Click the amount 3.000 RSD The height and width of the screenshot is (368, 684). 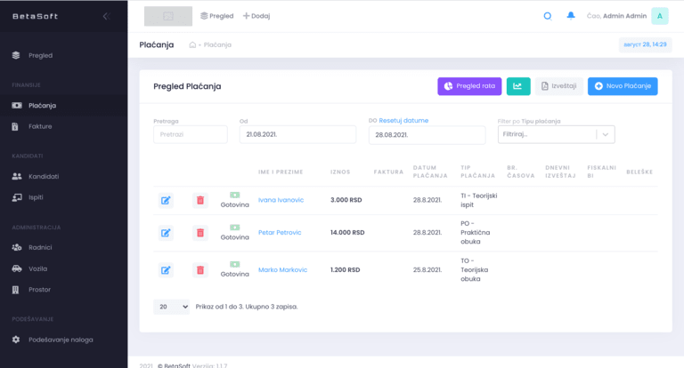coord(346,200)
